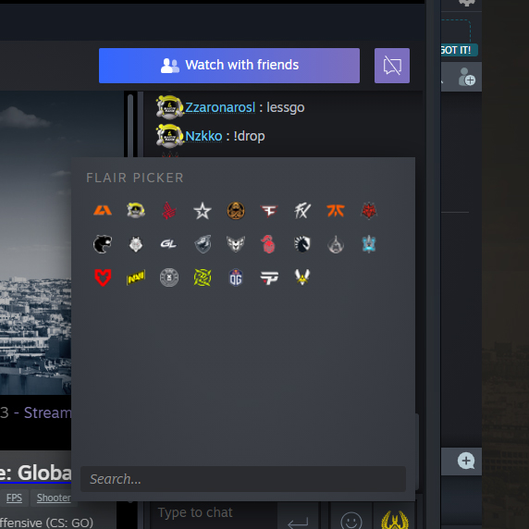The image size is (529, 529).
Task: Click Watch with friends button
Action: point(229,66)
